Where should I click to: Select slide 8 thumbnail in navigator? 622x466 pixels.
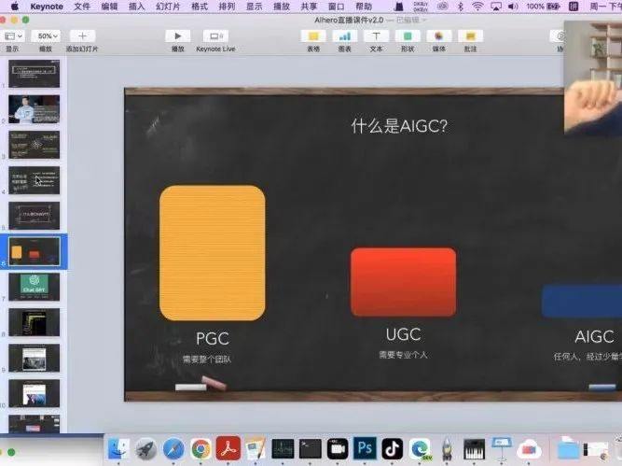tap(35, 322)
